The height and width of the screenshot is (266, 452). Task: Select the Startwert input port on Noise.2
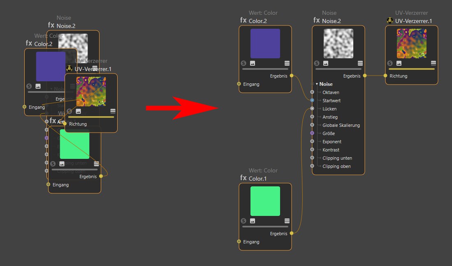point(312,100)
